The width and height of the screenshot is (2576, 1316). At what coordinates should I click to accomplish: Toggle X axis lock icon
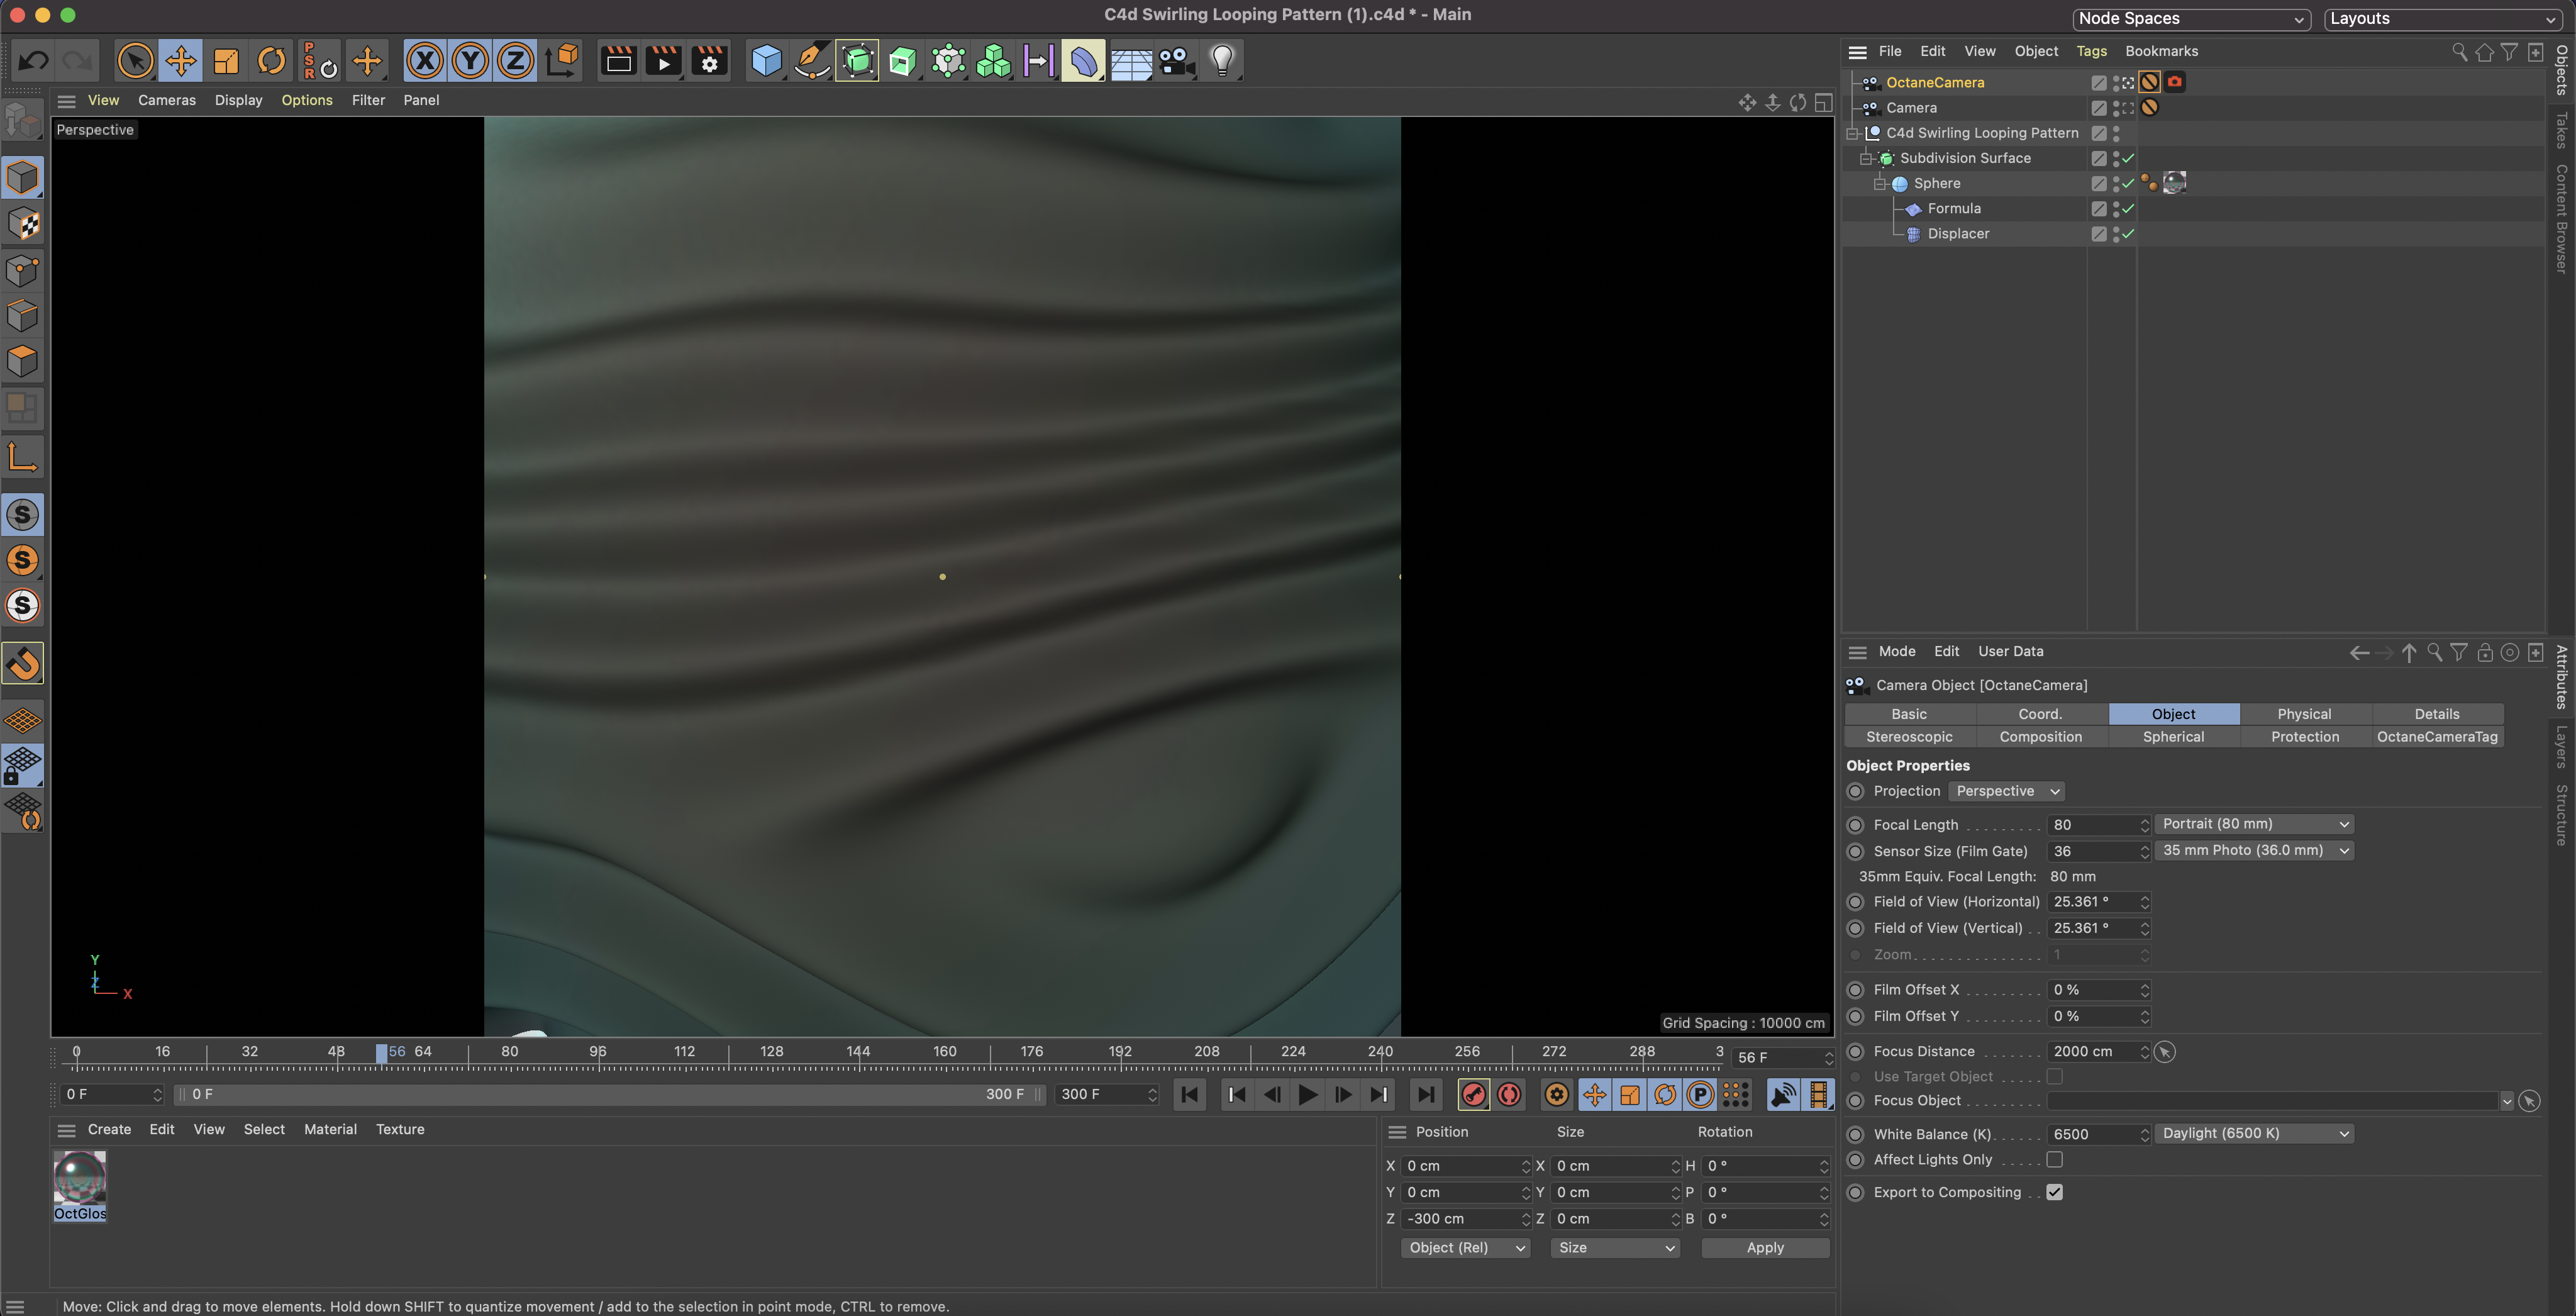point(424,61)
